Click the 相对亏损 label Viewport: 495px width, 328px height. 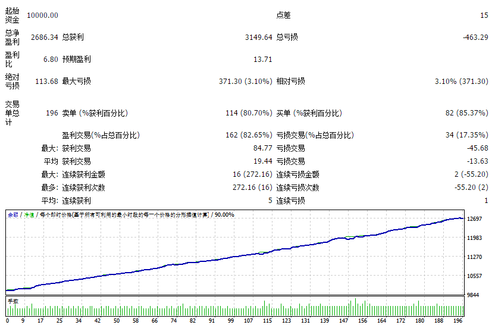tap(290, 81)
